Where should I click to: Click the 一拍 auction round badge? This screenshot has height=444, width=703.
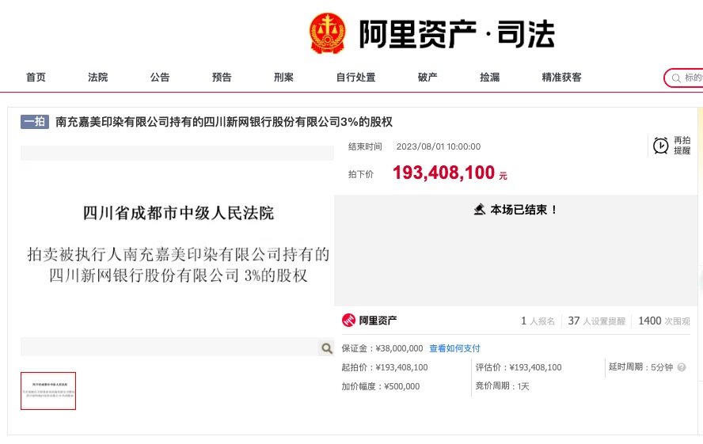point(35,121)
